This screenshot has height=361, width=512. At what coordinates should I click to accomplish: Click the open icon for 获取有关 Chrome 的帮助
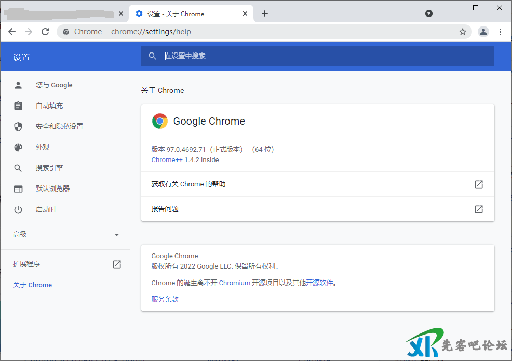point(479,184)
